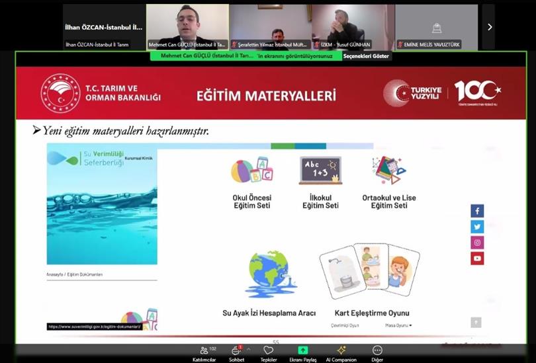Click the Instagram icon on slide
This screenshot has height=363, width=536.
click(477, 243)
